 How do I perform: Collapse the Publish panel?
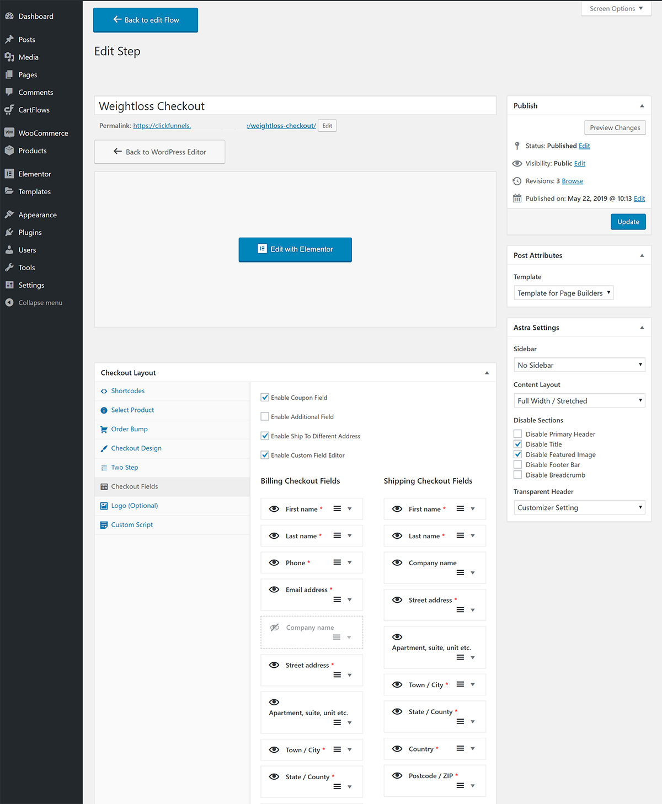(642, 106)
